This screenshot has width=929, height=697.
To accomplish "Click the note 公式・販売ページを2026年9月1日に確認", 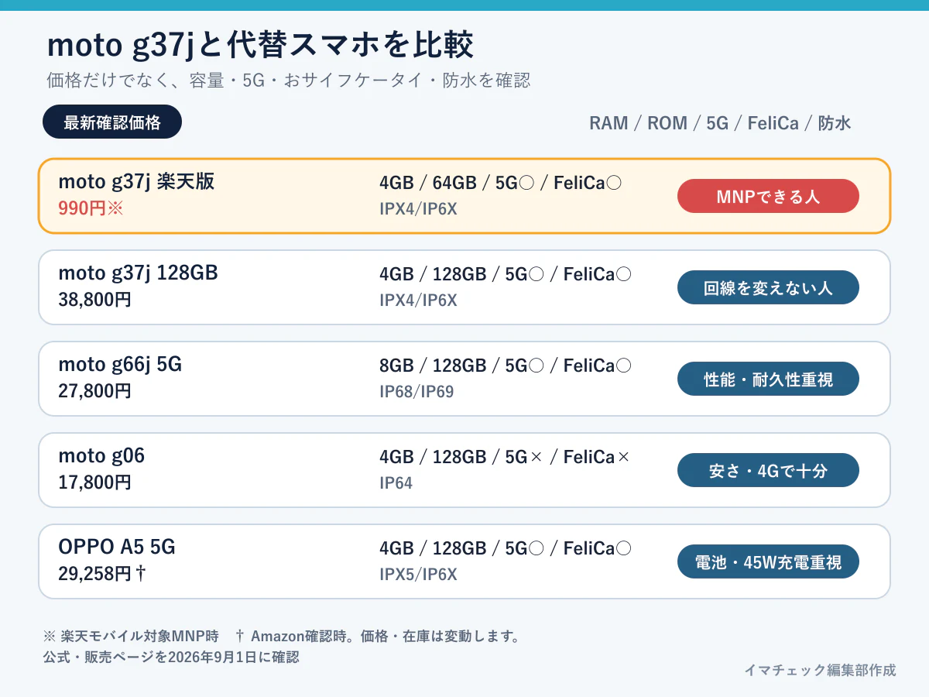I will [171, 657].
